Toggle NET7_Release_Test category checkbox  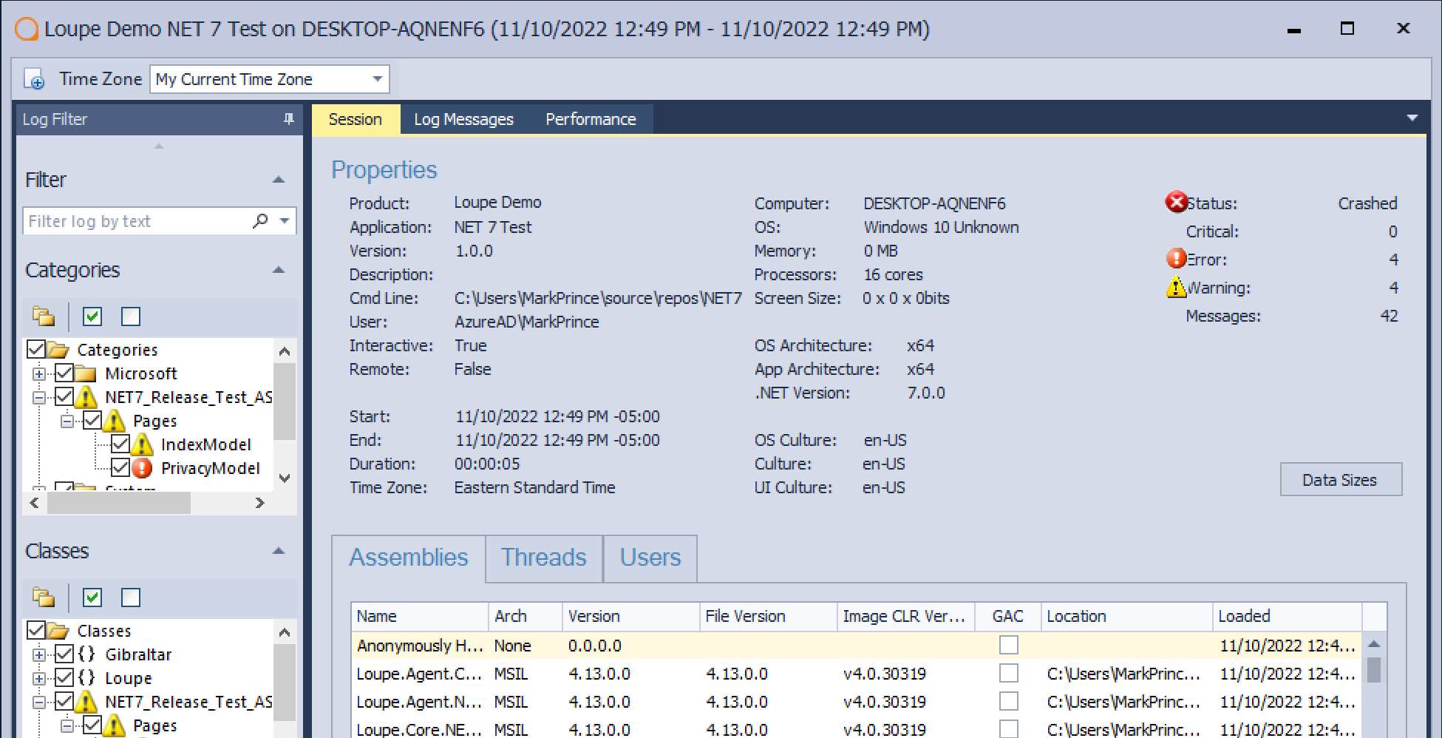coord(64,397)
